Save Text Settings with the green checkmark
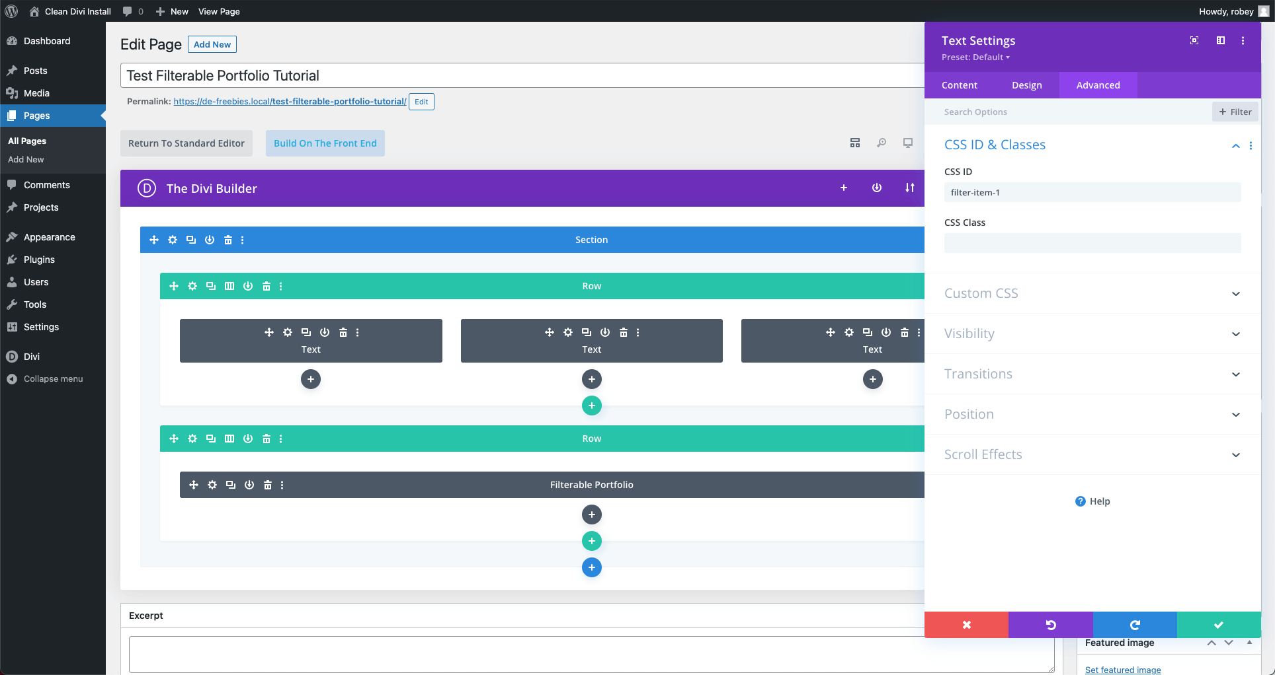The width and height of the screenshot is (1275, 675). [x=1219, y=625]
